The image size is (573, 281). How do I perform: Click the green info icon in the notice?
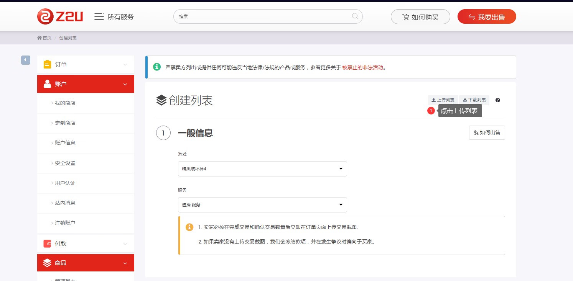157,67
